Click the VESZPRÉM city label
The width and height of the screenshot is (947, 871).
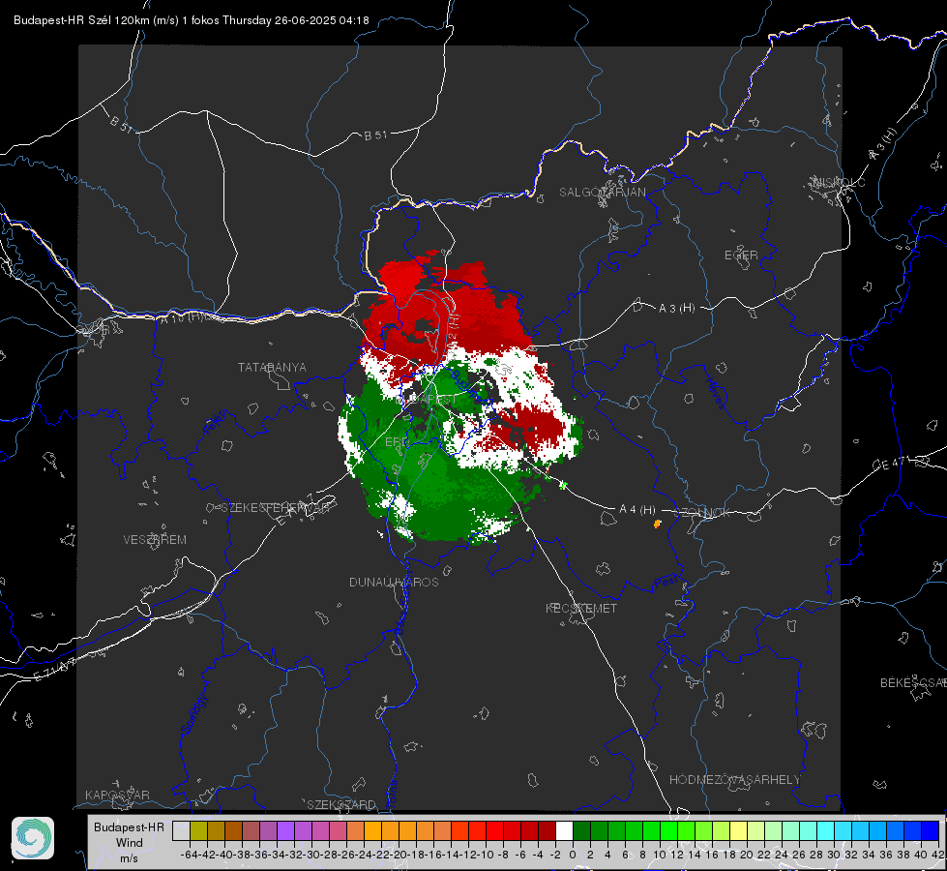pos(155,540)
